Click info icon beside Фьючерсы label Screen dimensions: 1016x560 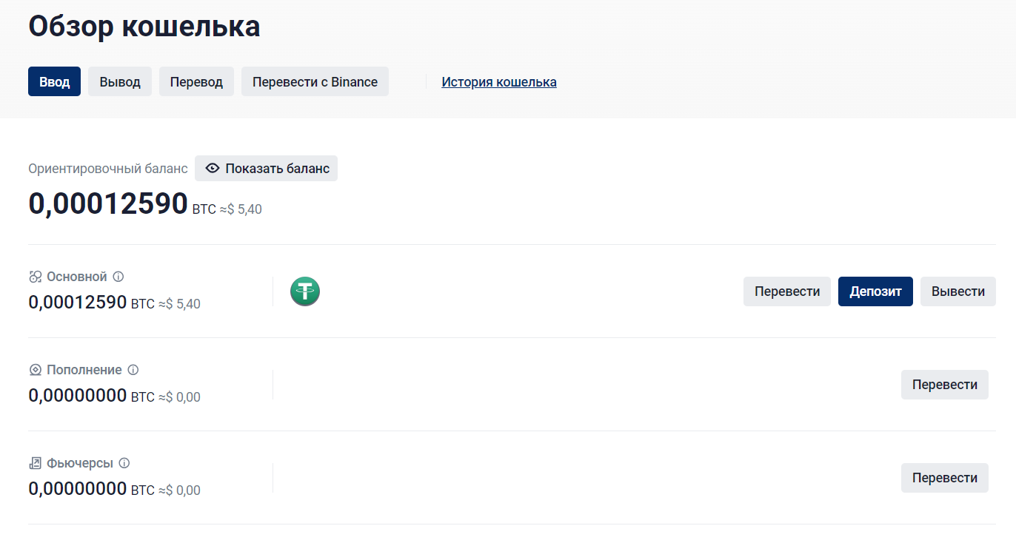pyautogui.click(x=124, y=463)
